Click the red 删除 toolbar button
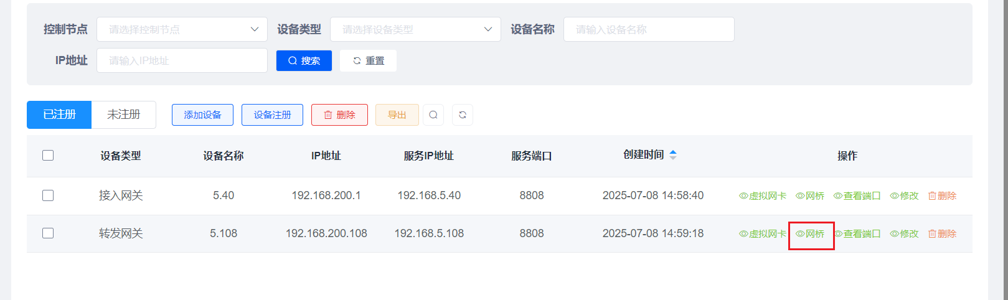1008x300 pixels. click(x=339, y=115)
